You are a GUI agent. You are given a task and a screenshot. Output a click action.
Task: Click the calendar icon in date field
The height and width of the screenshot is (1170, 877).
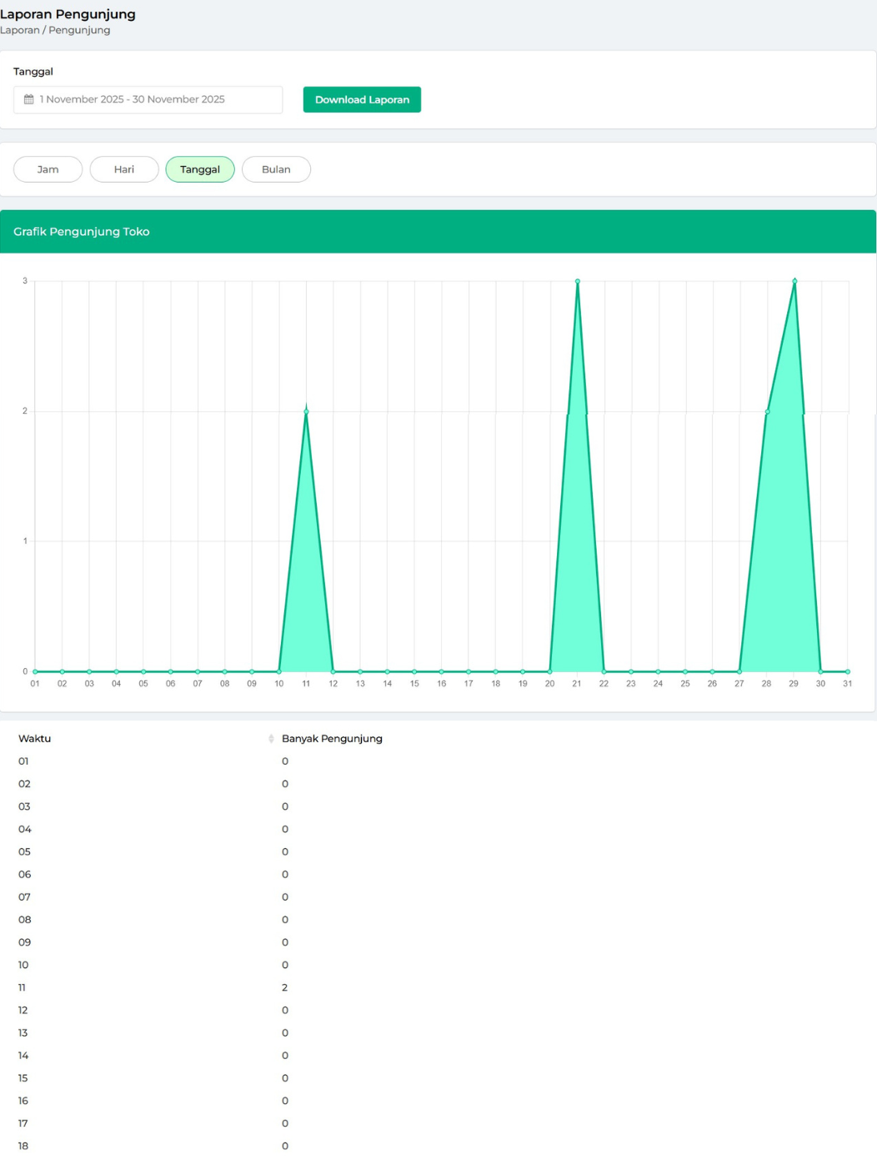(29, 99)
